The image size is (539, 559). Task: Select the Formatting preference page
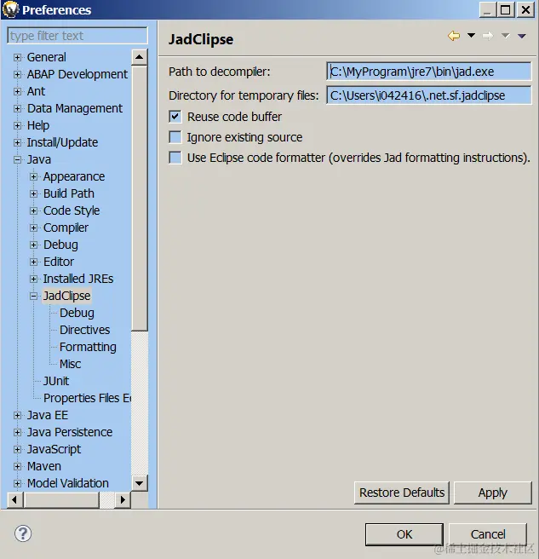pyautogui.click(x=88, y=347)
